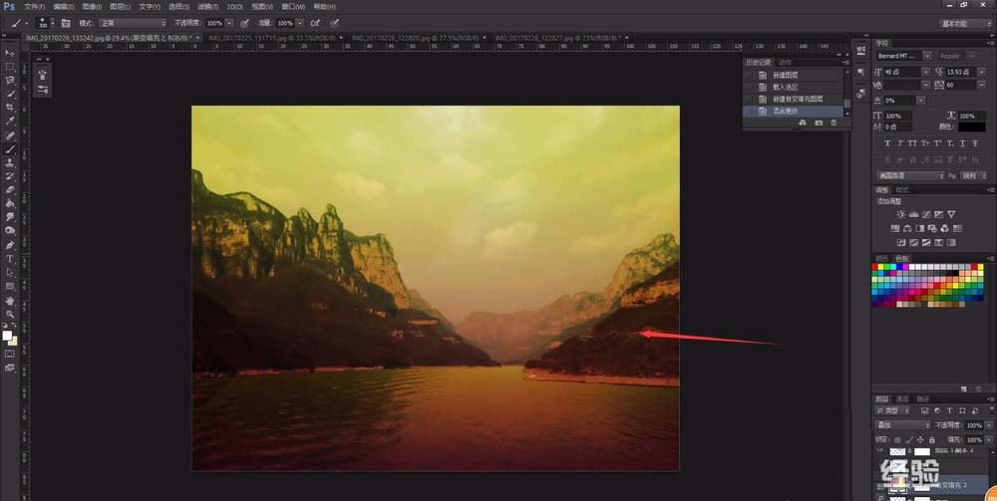
Task: Open layer filter type dropdown
Action: pyautogui.click(x=892, y=410)
